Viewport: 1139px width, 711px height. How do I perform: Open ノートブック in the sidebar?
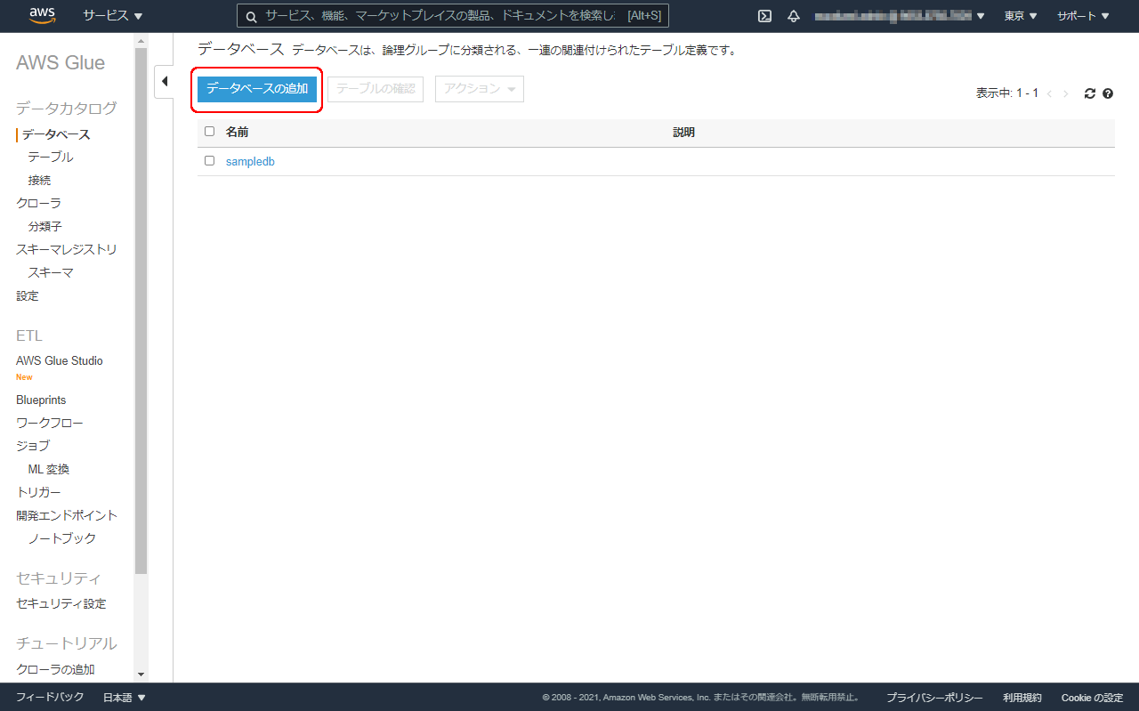(x=62, y=539)
